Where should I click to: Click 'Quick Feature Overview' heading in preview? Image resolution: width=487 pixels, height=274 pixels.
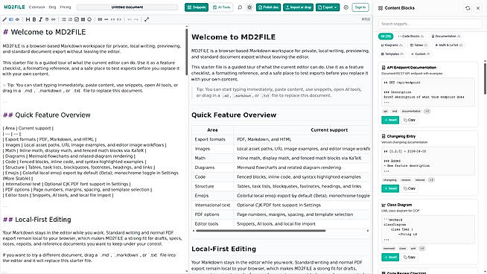234,115
